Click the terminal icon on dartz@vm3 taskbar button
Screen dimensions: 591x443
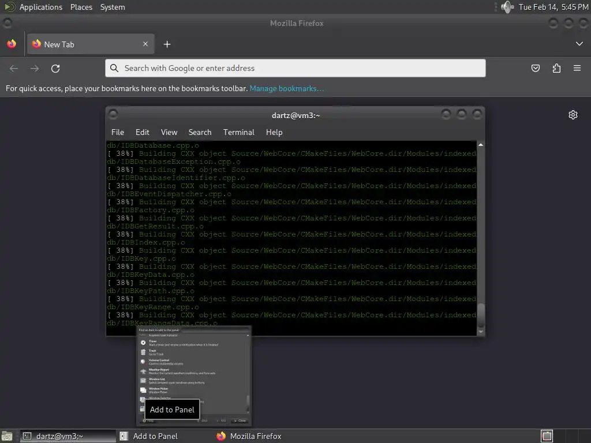click(27, 436)
